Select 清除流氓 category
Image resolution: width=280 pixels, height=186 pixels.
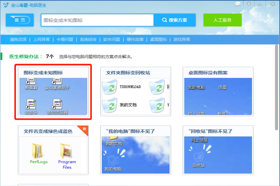(18, 40)
